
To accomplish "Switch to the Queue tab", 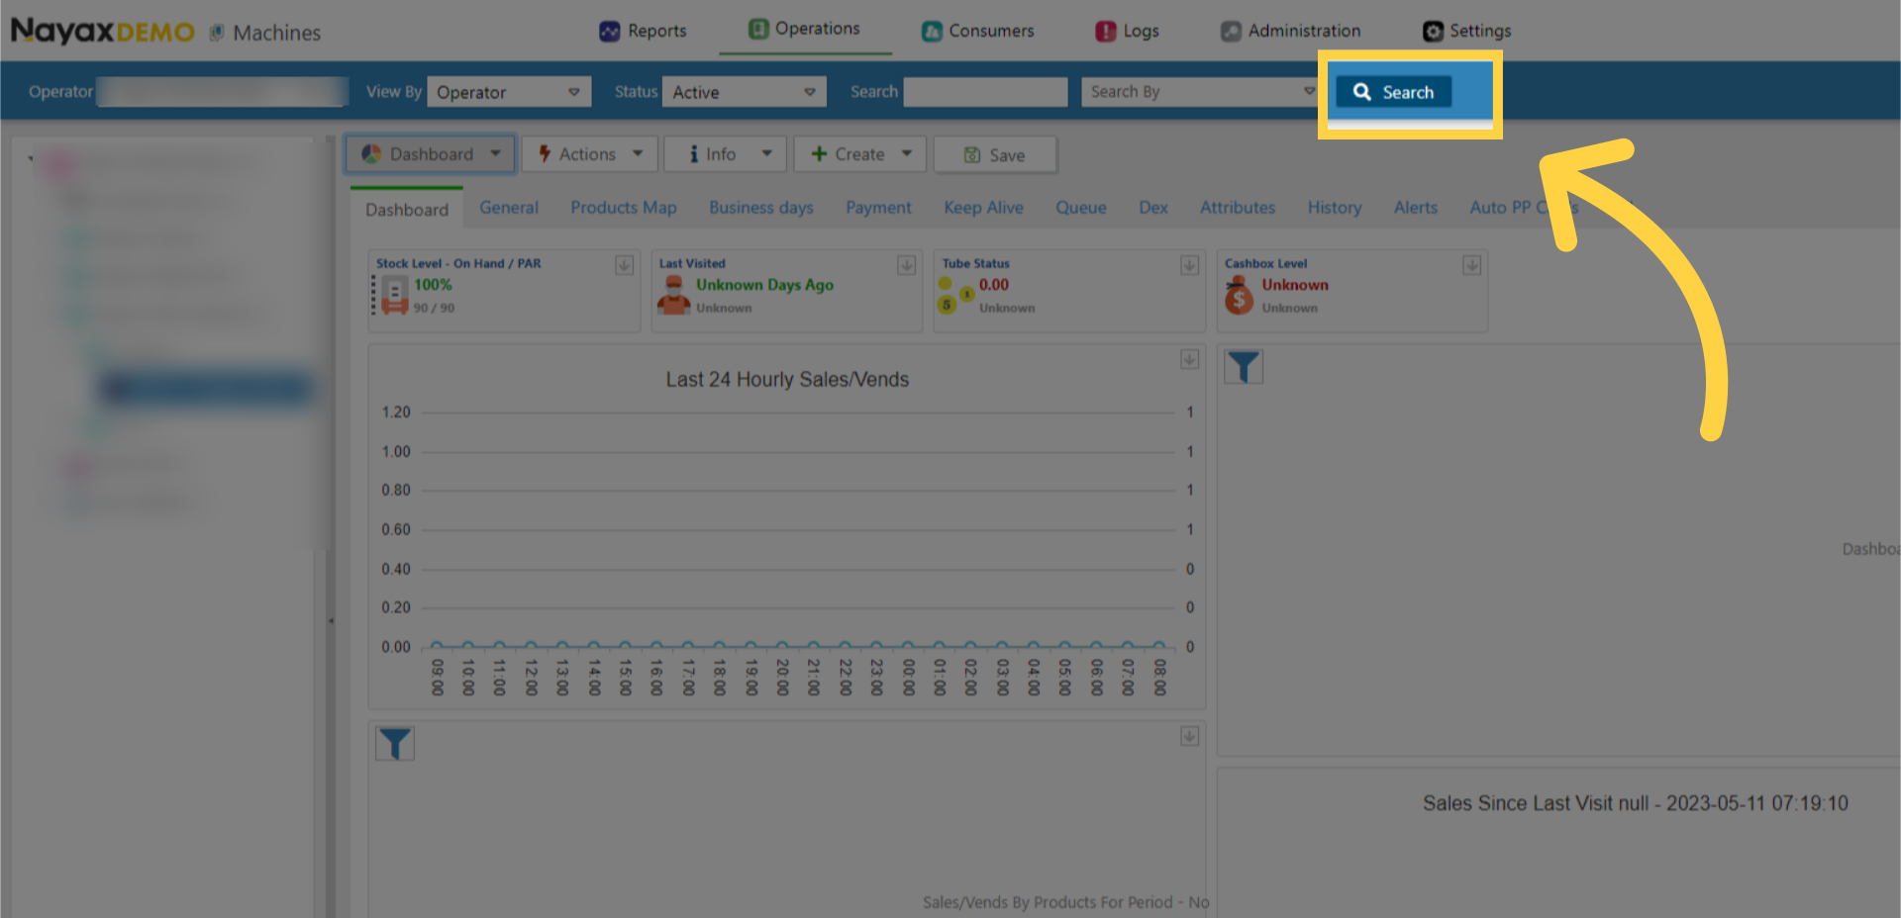I will click(1081, 208).
